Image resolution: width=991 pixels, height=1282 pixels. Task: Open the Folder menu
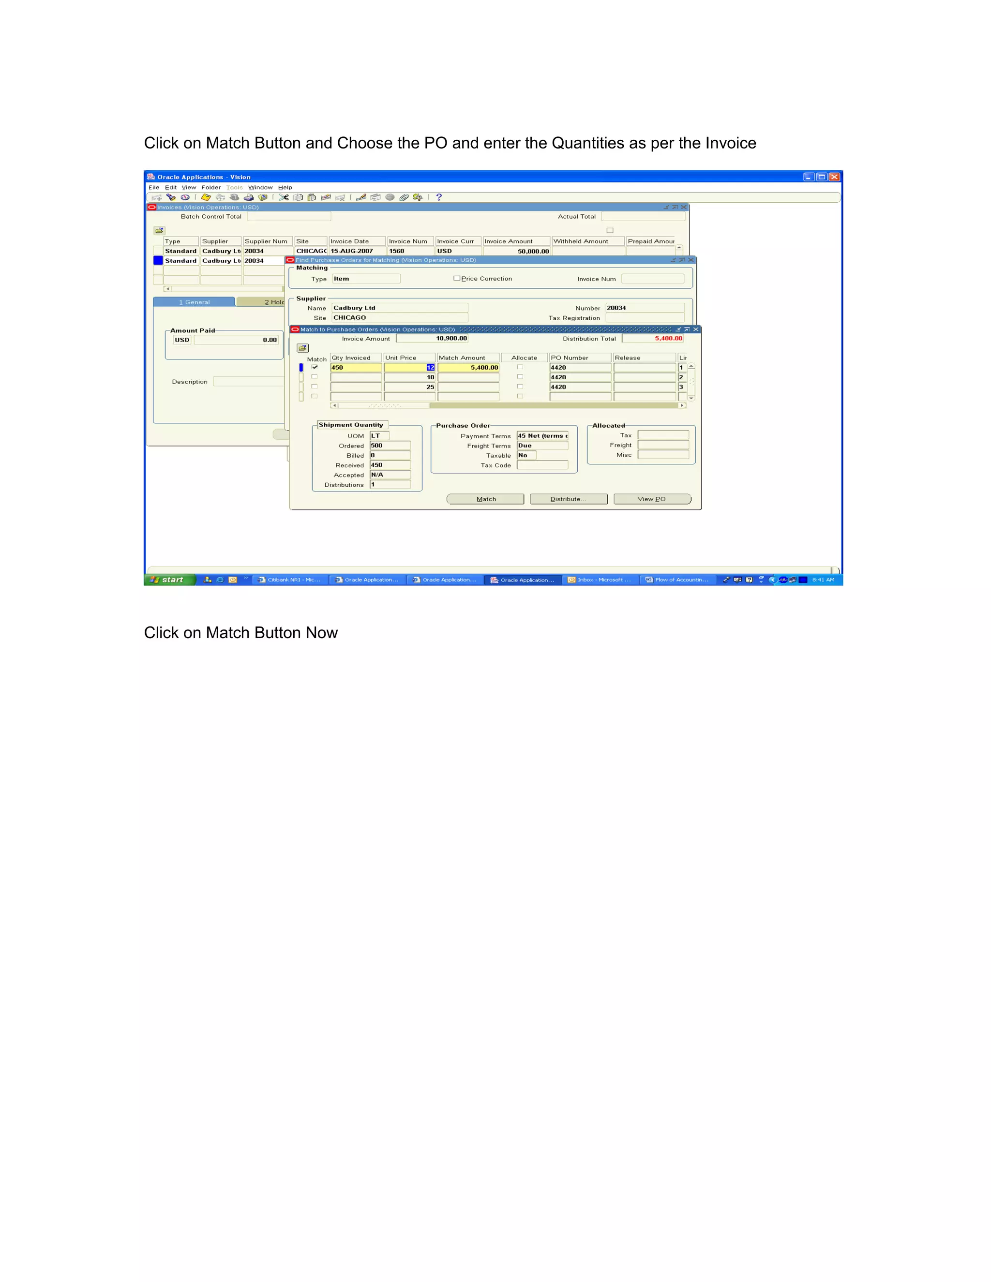point(211,188)
